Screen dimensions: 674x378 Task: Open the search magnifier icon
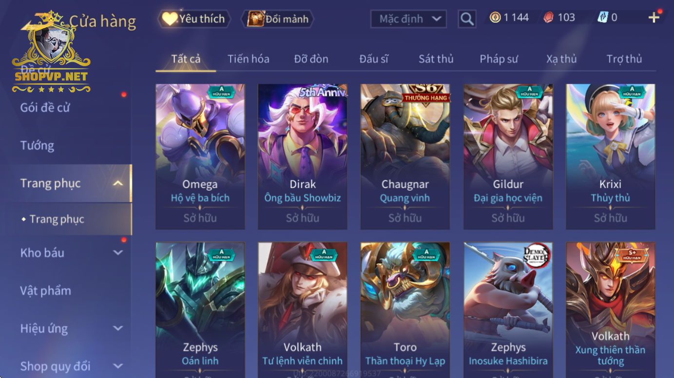(467, 19)
